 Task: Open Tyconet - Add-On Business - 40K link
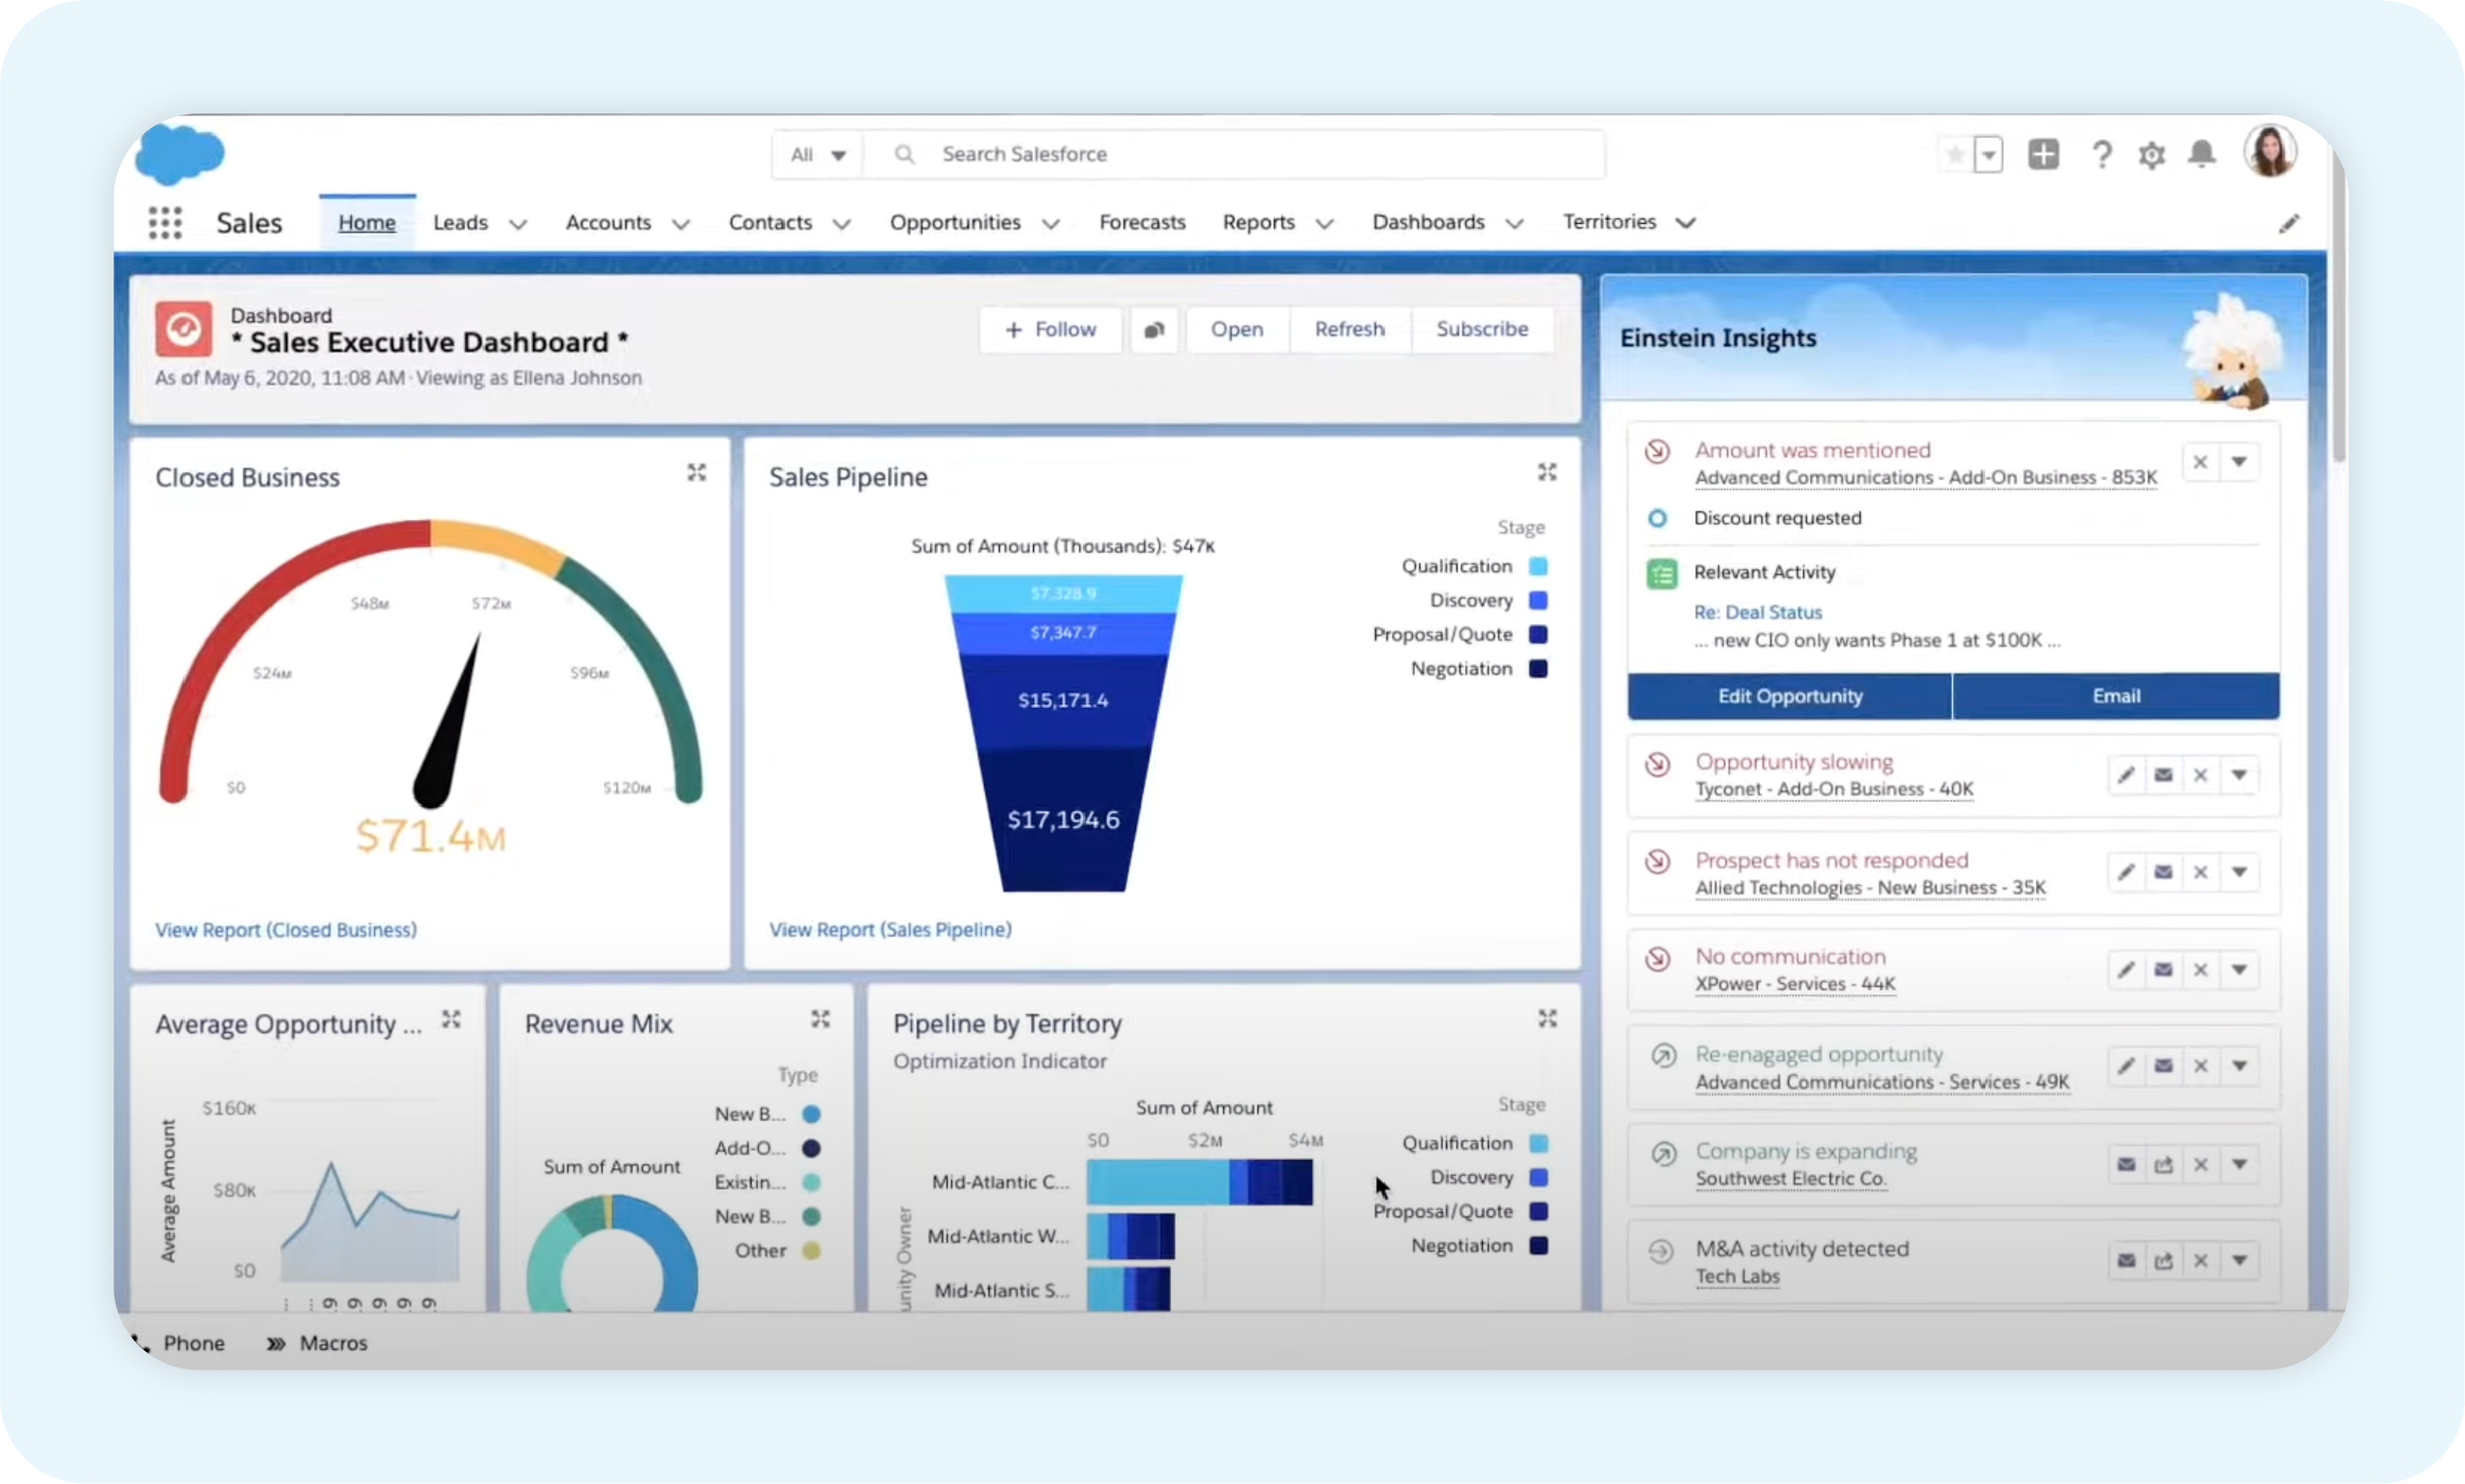(1834, 789)
